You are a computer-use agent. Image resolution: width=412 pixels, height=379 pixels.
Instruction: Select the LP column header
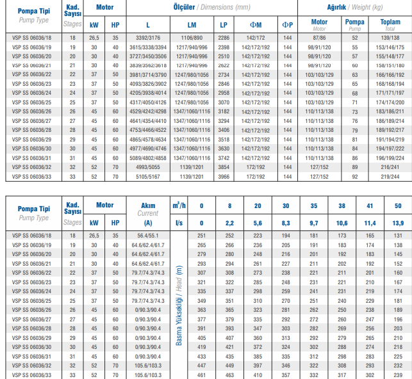[x=224, y=25]
